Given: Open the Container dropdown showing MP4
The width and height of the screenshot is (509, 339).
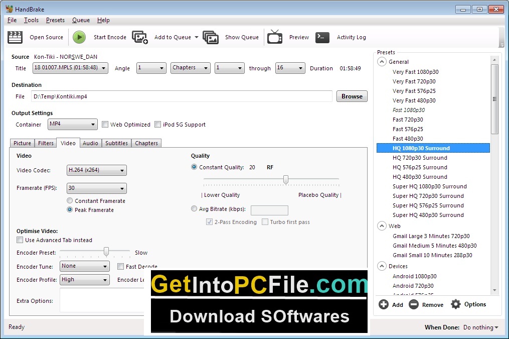Looking at the screenshot, I should (x=73, y=124).
